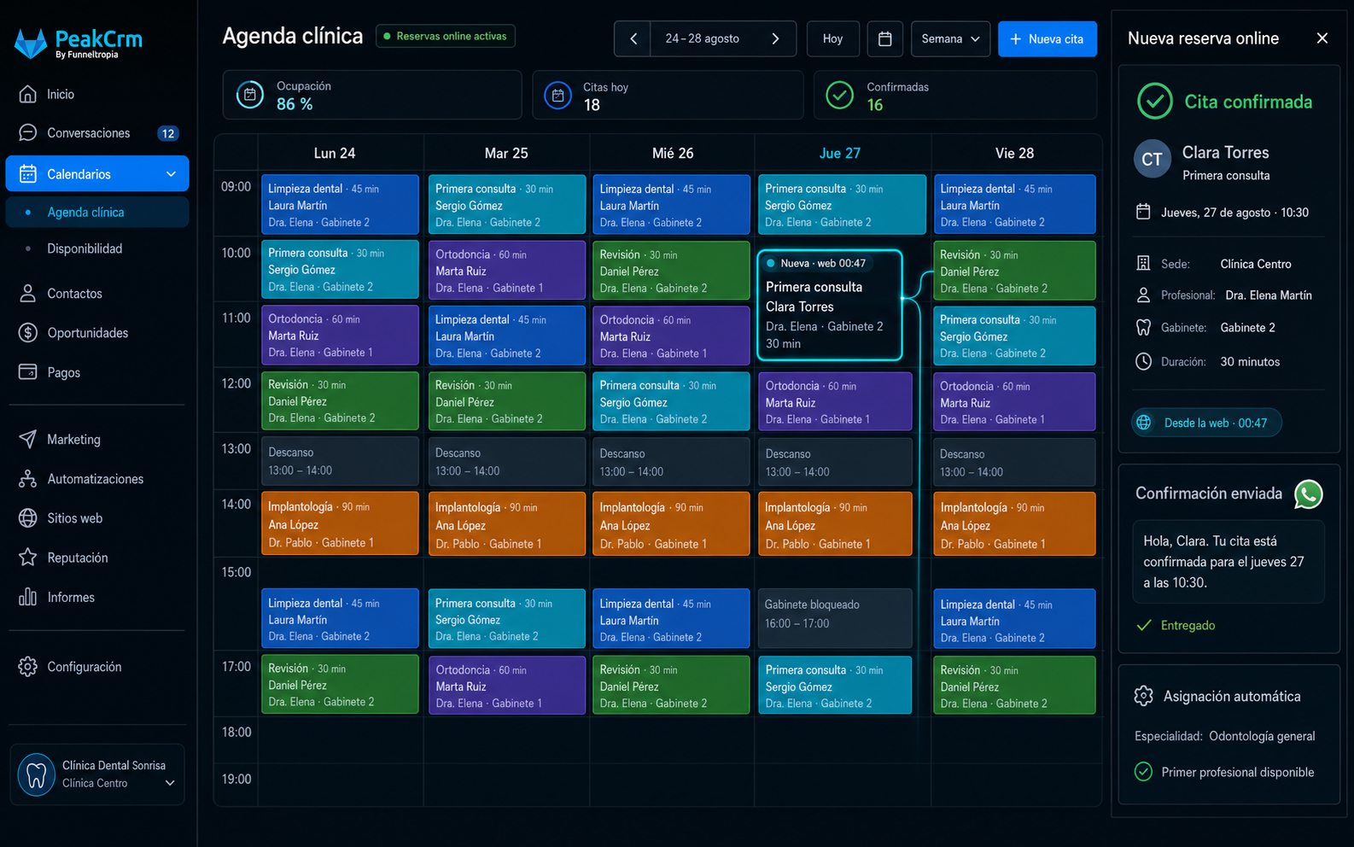
Task: Click the Nueva cita button
Action: (1048, 39)
